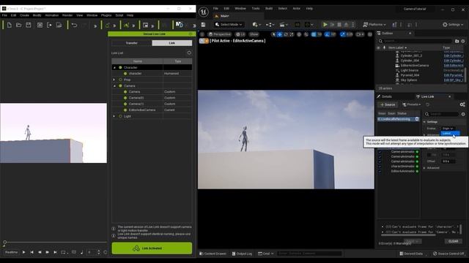Open the Content Drawer in Unreal

213,254
